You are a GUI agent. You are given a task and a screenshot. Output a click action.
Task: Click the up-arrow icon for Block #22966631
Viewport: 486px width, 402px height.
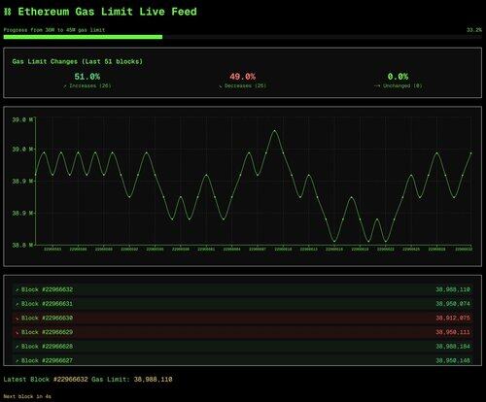click(17, 304)
